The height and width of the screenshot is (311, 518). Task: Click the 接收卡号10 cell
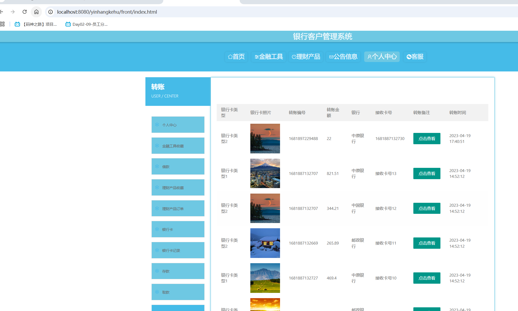pyautogui.click(x=386, y=278)
